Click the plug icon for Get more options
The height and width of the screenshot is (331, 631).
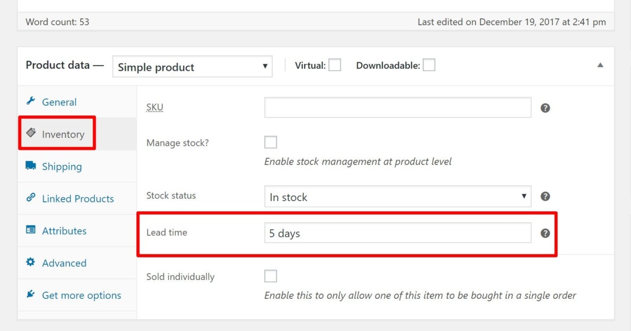click(x=31, y=294)
